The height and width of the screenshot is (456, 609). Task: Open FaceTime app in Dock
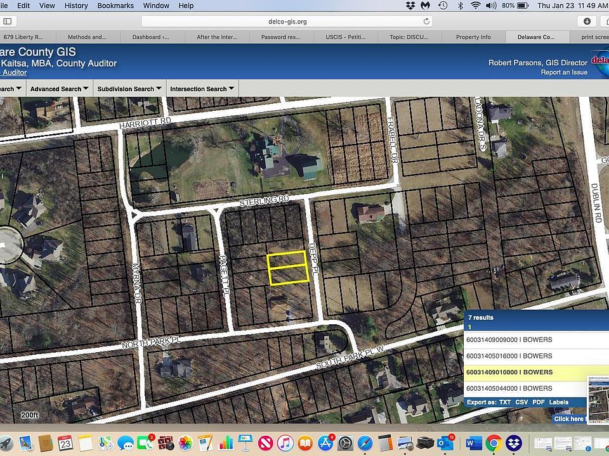(x=145, y=443)
